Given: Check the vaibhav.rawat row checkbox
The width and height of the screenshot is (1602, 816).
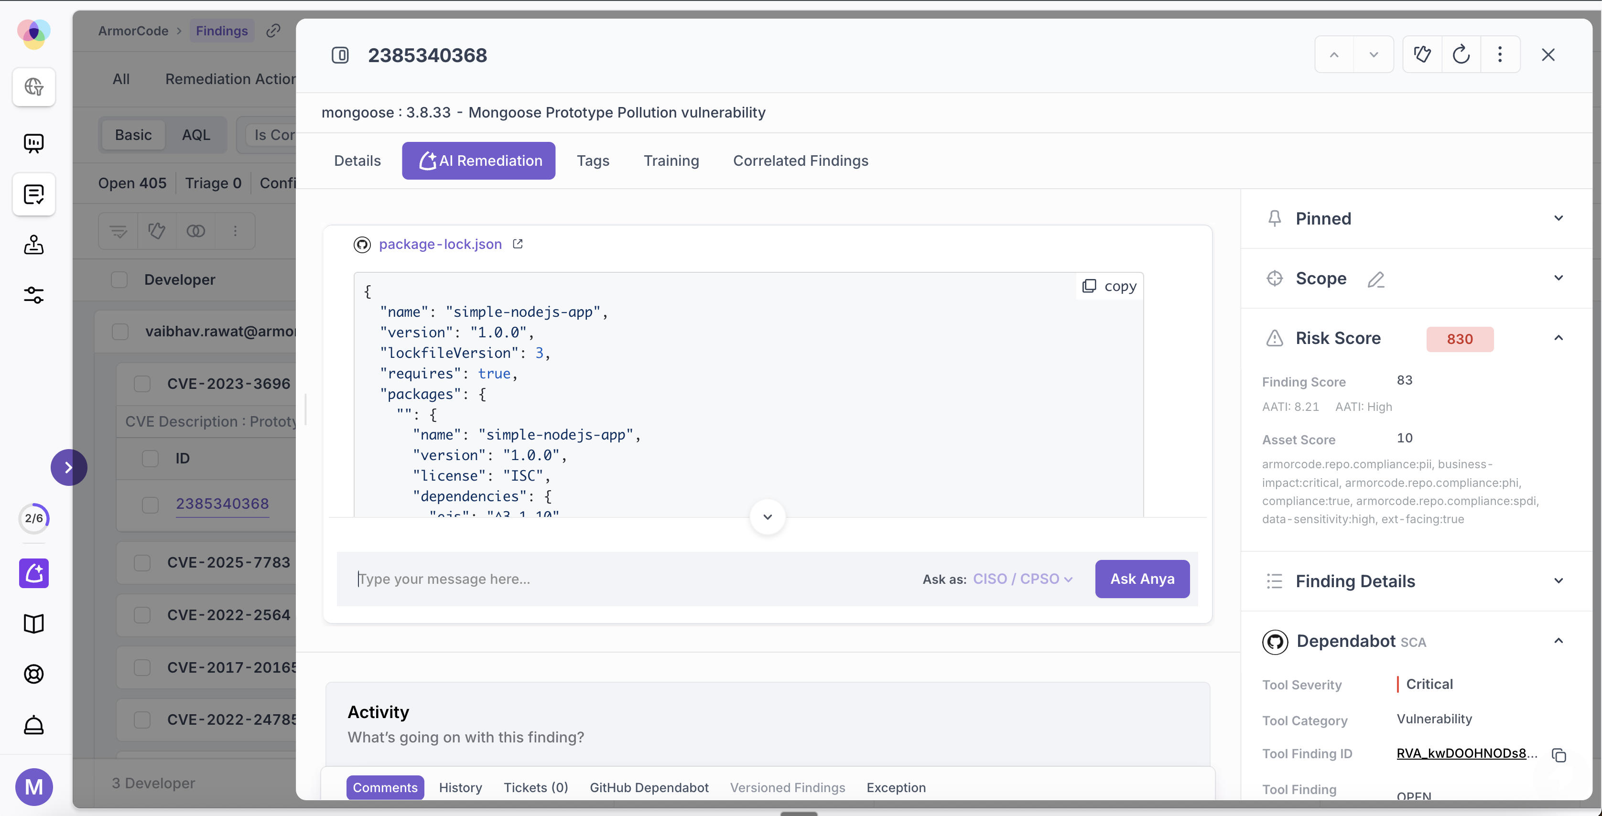Looking at the screenshot, I should tap(120, 332).
